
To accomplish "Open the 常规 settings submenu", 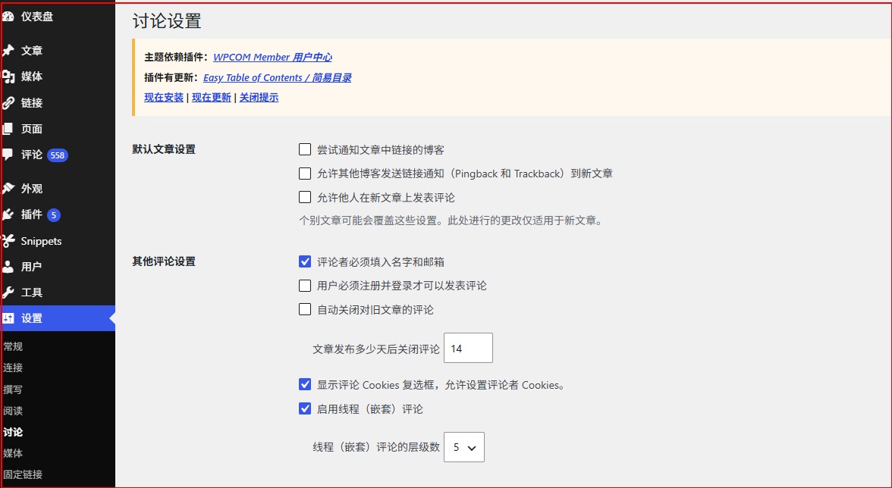I will pyautogui.click(x=13, y=346).
